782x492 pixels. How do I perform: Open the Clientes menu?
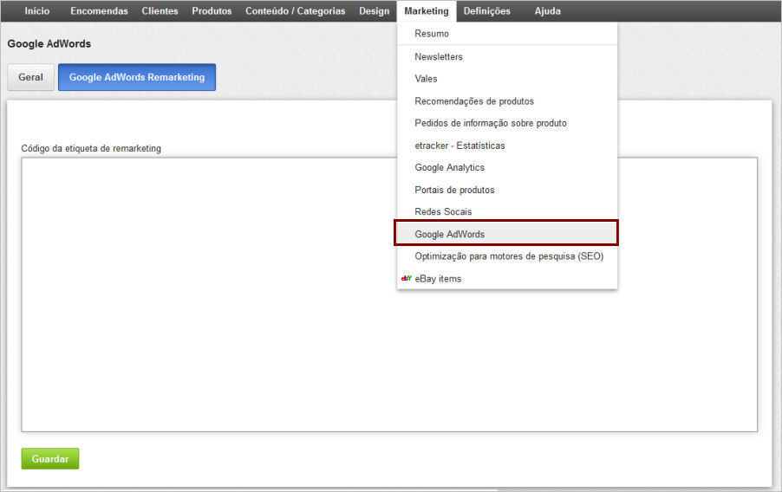point(160,11)
